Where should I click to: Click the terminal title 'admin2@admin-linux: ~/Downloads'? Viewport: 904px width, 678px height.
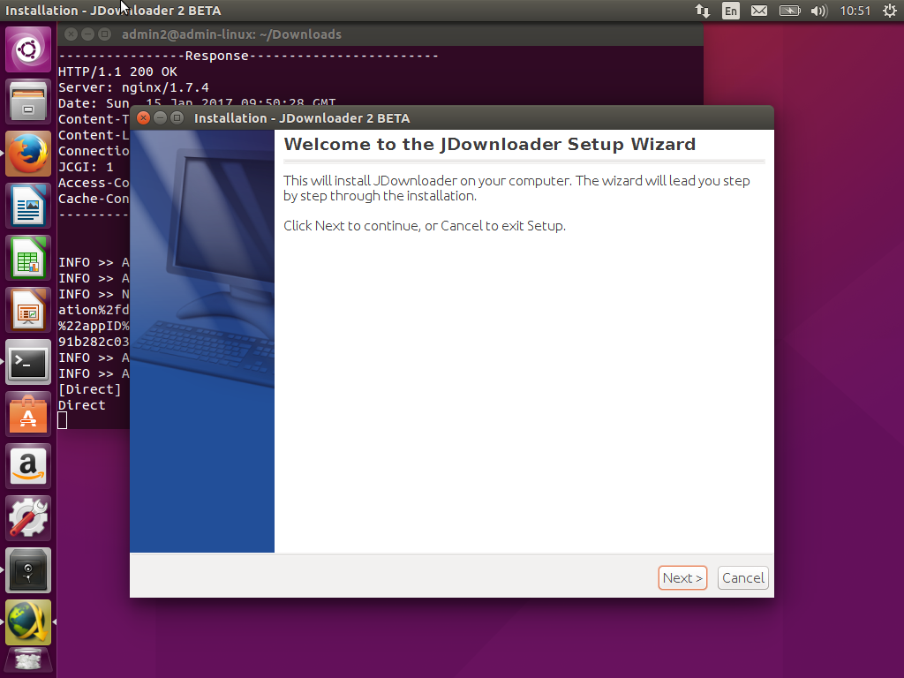(x=231, y=34)
